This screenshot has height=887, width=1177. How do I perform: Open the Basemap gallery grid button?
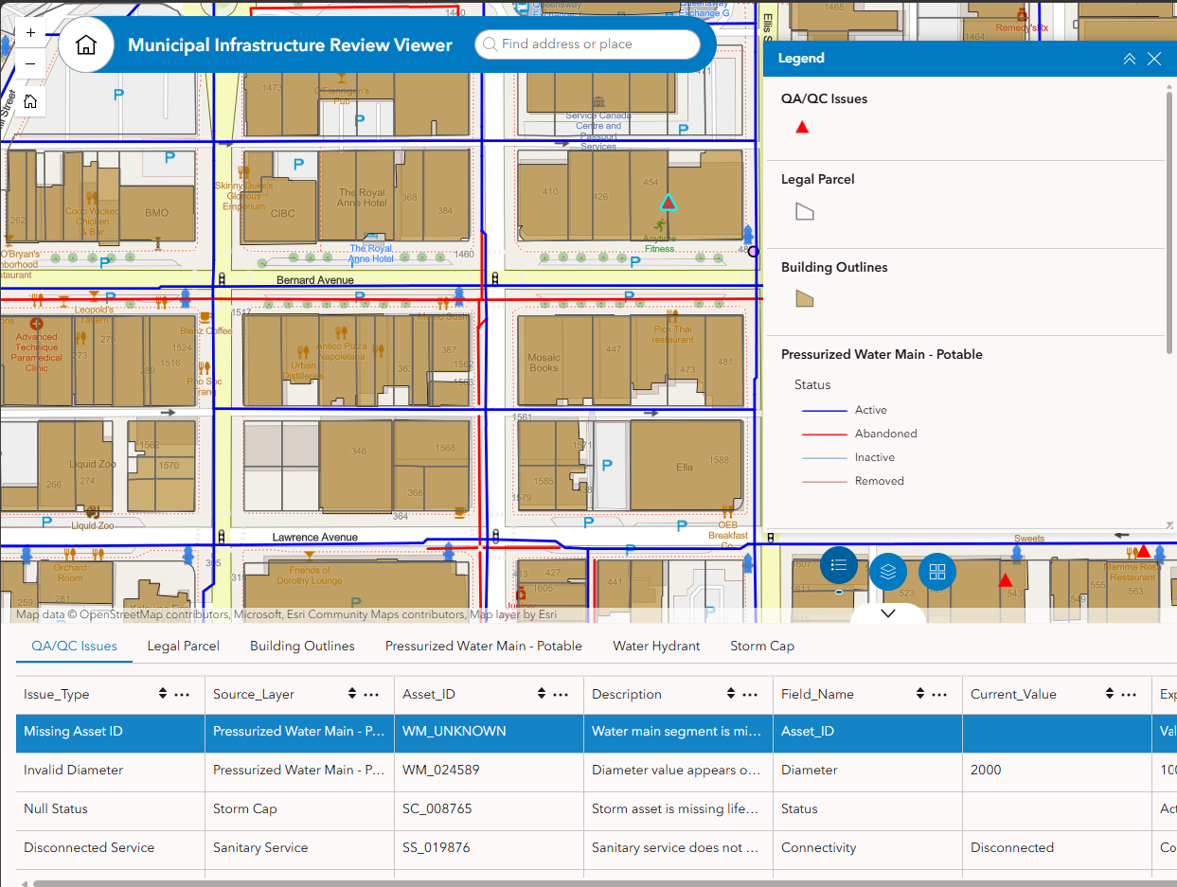point(937,572)
